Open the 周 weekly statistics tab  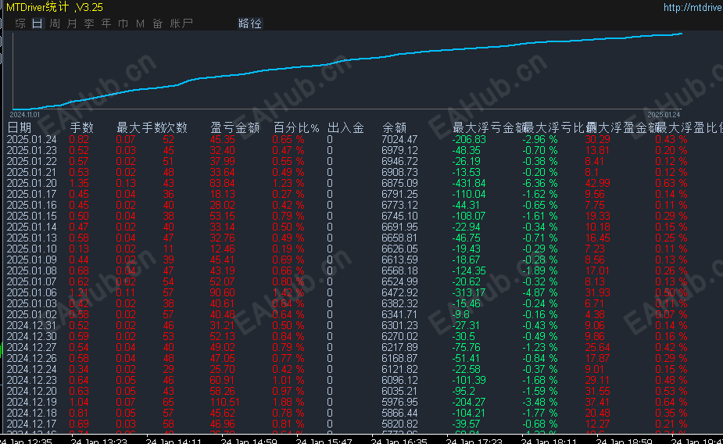tap(55, 23)
